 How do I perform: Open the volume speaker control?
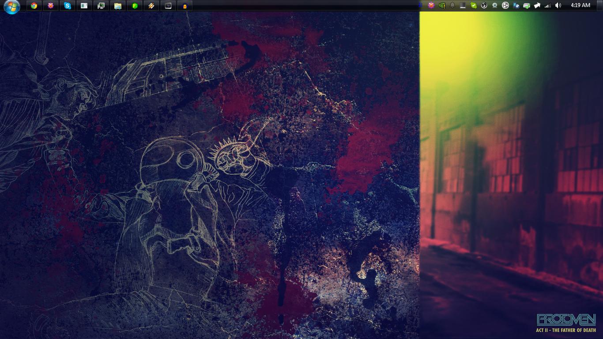[558, 5]
